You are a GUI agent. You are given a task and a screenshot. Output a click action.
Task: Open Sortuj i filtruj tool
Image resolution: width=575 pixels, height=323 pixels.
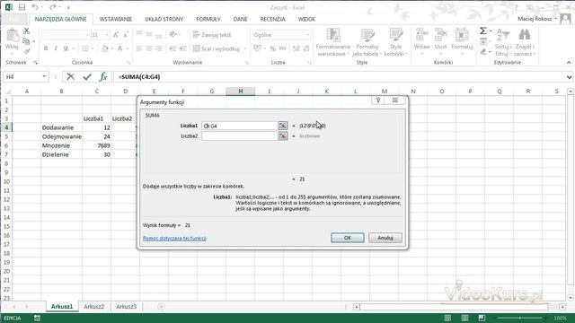503,42
